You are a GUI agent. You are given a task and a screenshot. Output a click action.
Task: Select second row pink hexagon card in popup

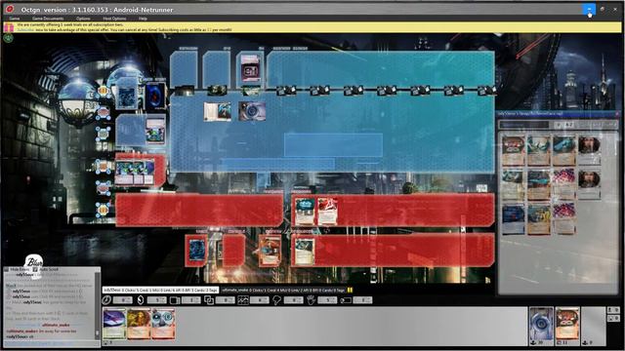pyautogui.click(x=564, y=184)
